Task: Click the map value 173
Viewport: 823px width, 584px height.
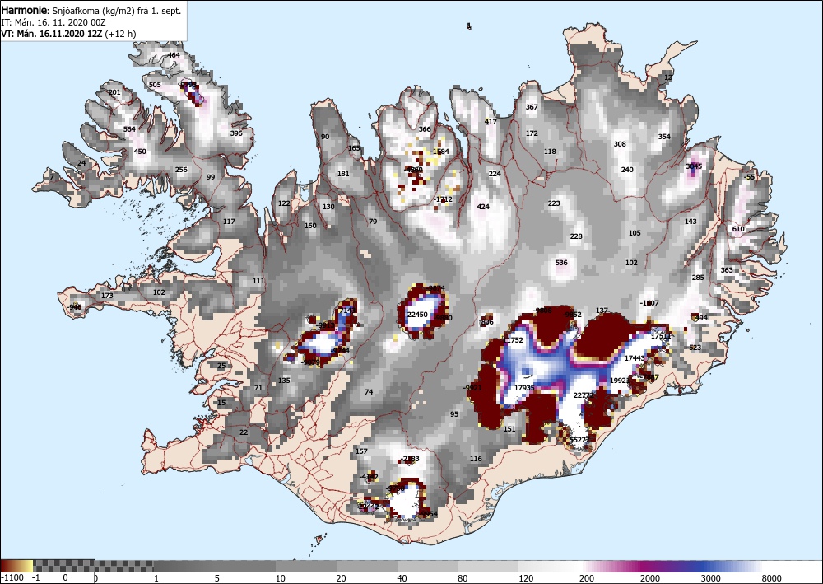Action: point(107,296)
